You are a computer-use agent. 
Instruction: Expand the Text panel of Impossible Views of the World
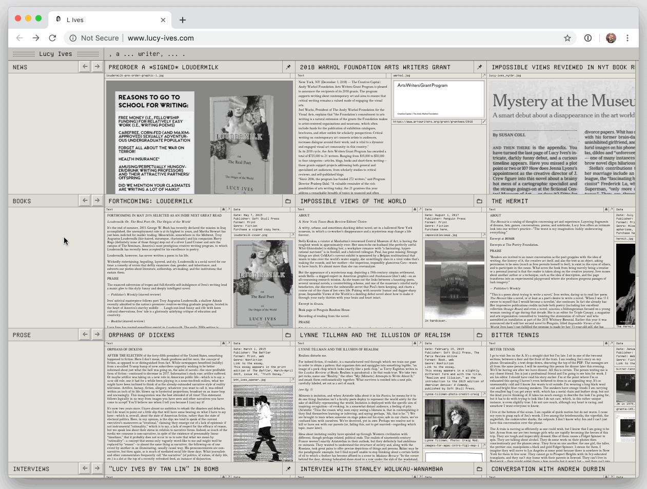point(419,209)
